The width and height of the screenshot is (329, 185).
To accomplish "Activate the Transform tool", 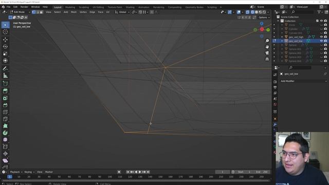I will [x=5, y=61].
